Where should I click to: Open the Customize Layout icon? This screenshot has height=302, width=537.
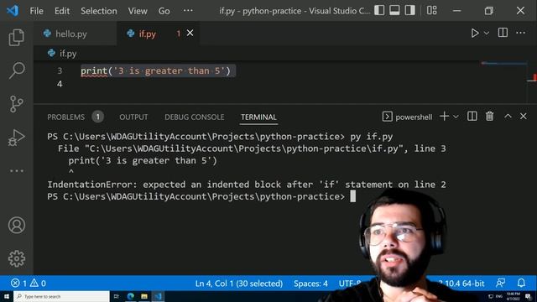(x=431, y=10)
